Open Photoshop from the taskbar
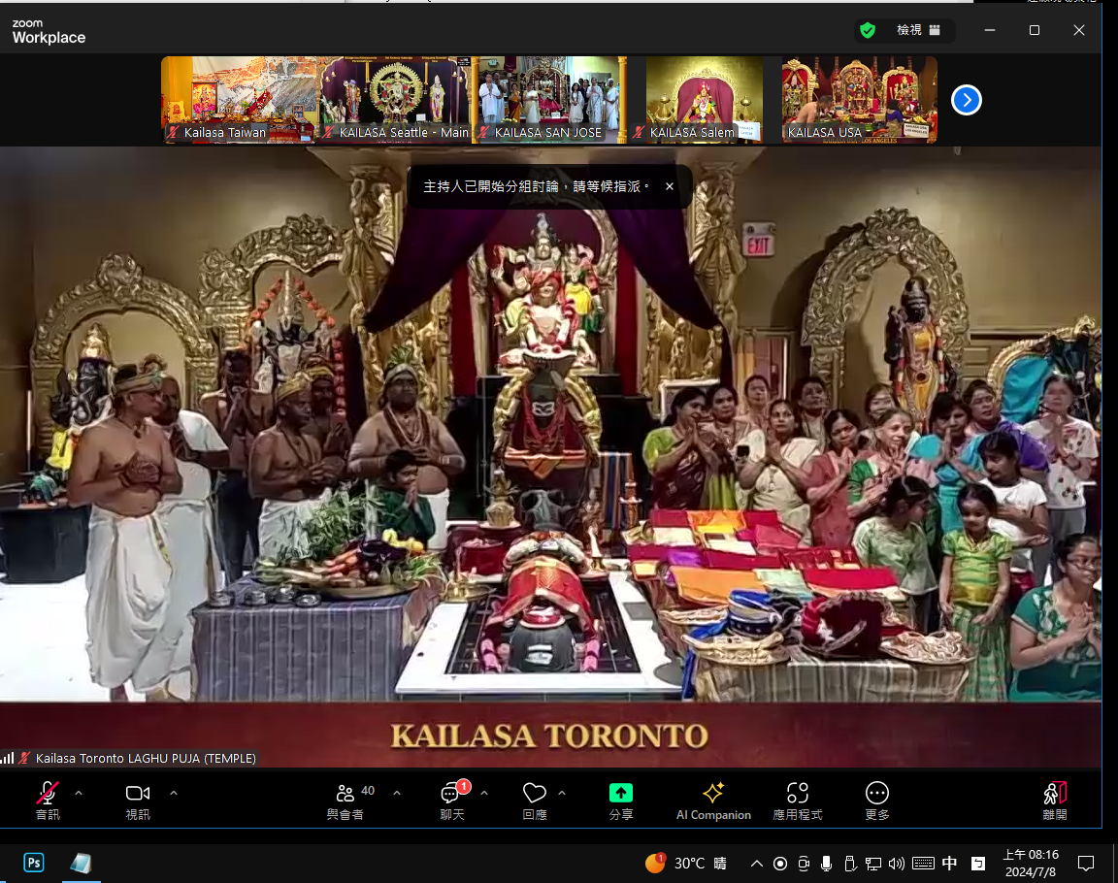The width and height of the screenshot is (1118, 883). pos(34,863)
